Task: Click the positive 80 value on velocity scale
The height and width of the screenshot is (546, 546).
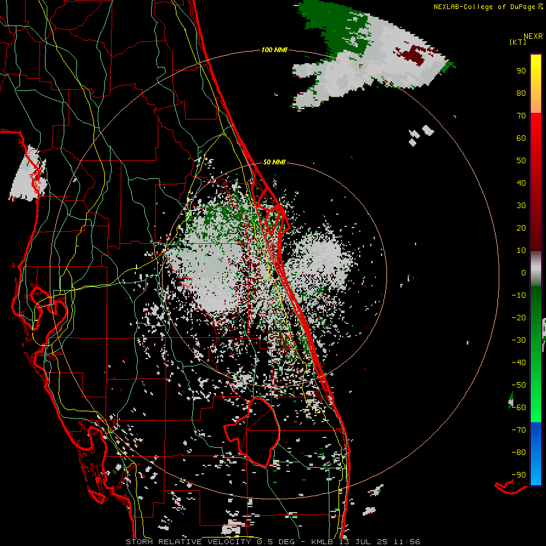Action: 521,93
